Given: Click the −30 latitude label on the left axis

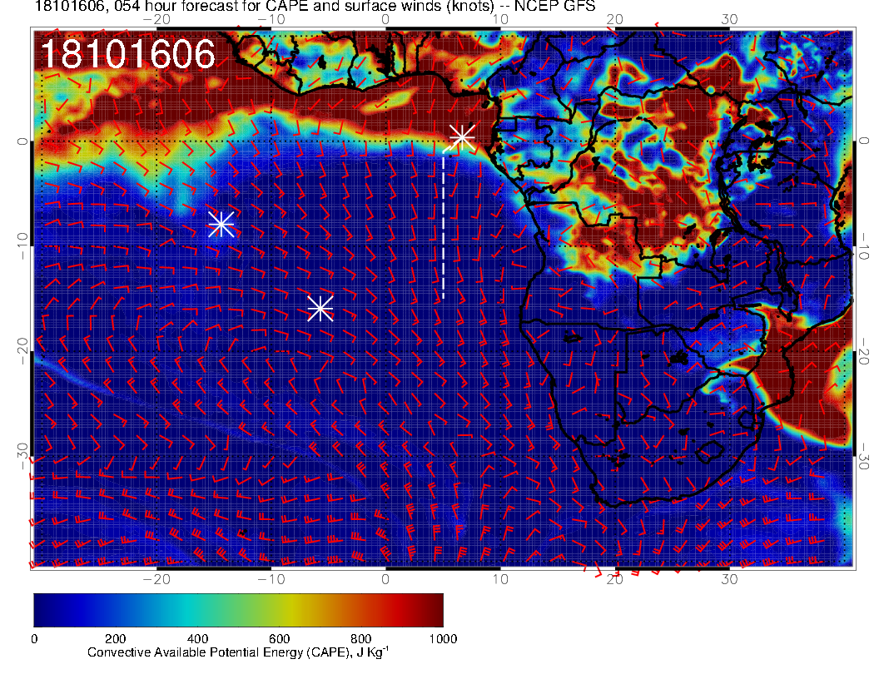Looking at the screenshot, I should 22,456.
